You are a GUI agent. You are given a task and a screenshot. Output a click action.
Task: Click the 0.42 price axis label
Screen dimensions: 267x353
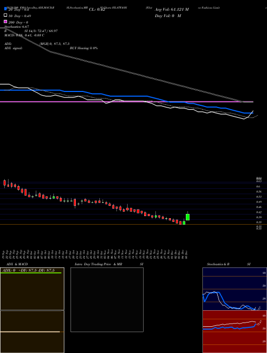(x=258, y=212)
